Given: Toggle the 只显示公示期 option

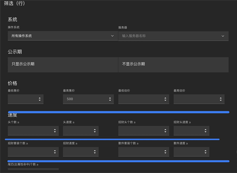Looking at the screenshot, I should click(63, 65).
